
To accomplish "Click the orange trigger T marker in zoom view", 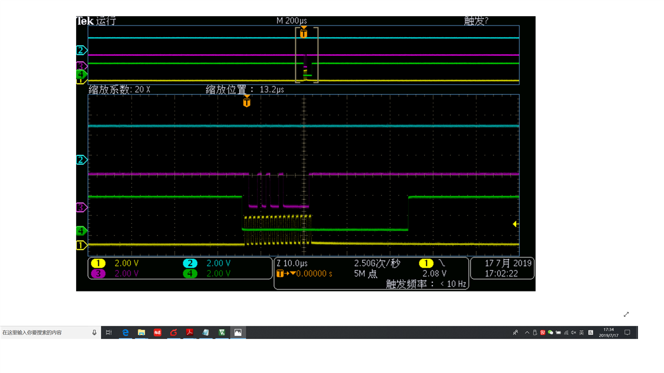I will (247, 101).
